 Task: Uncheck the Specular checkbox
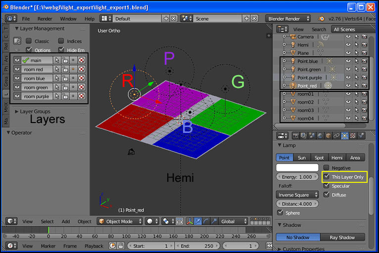[x=327, y=186]
